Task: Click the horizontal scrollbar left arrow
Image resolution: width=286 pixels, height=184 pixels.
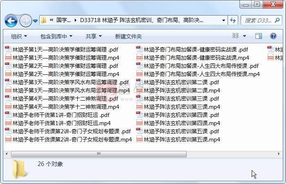Action: point(7,154)
